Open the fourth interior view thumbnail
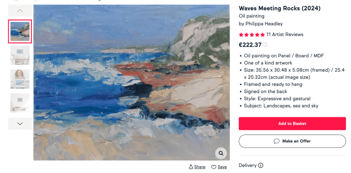 point(20,102)
